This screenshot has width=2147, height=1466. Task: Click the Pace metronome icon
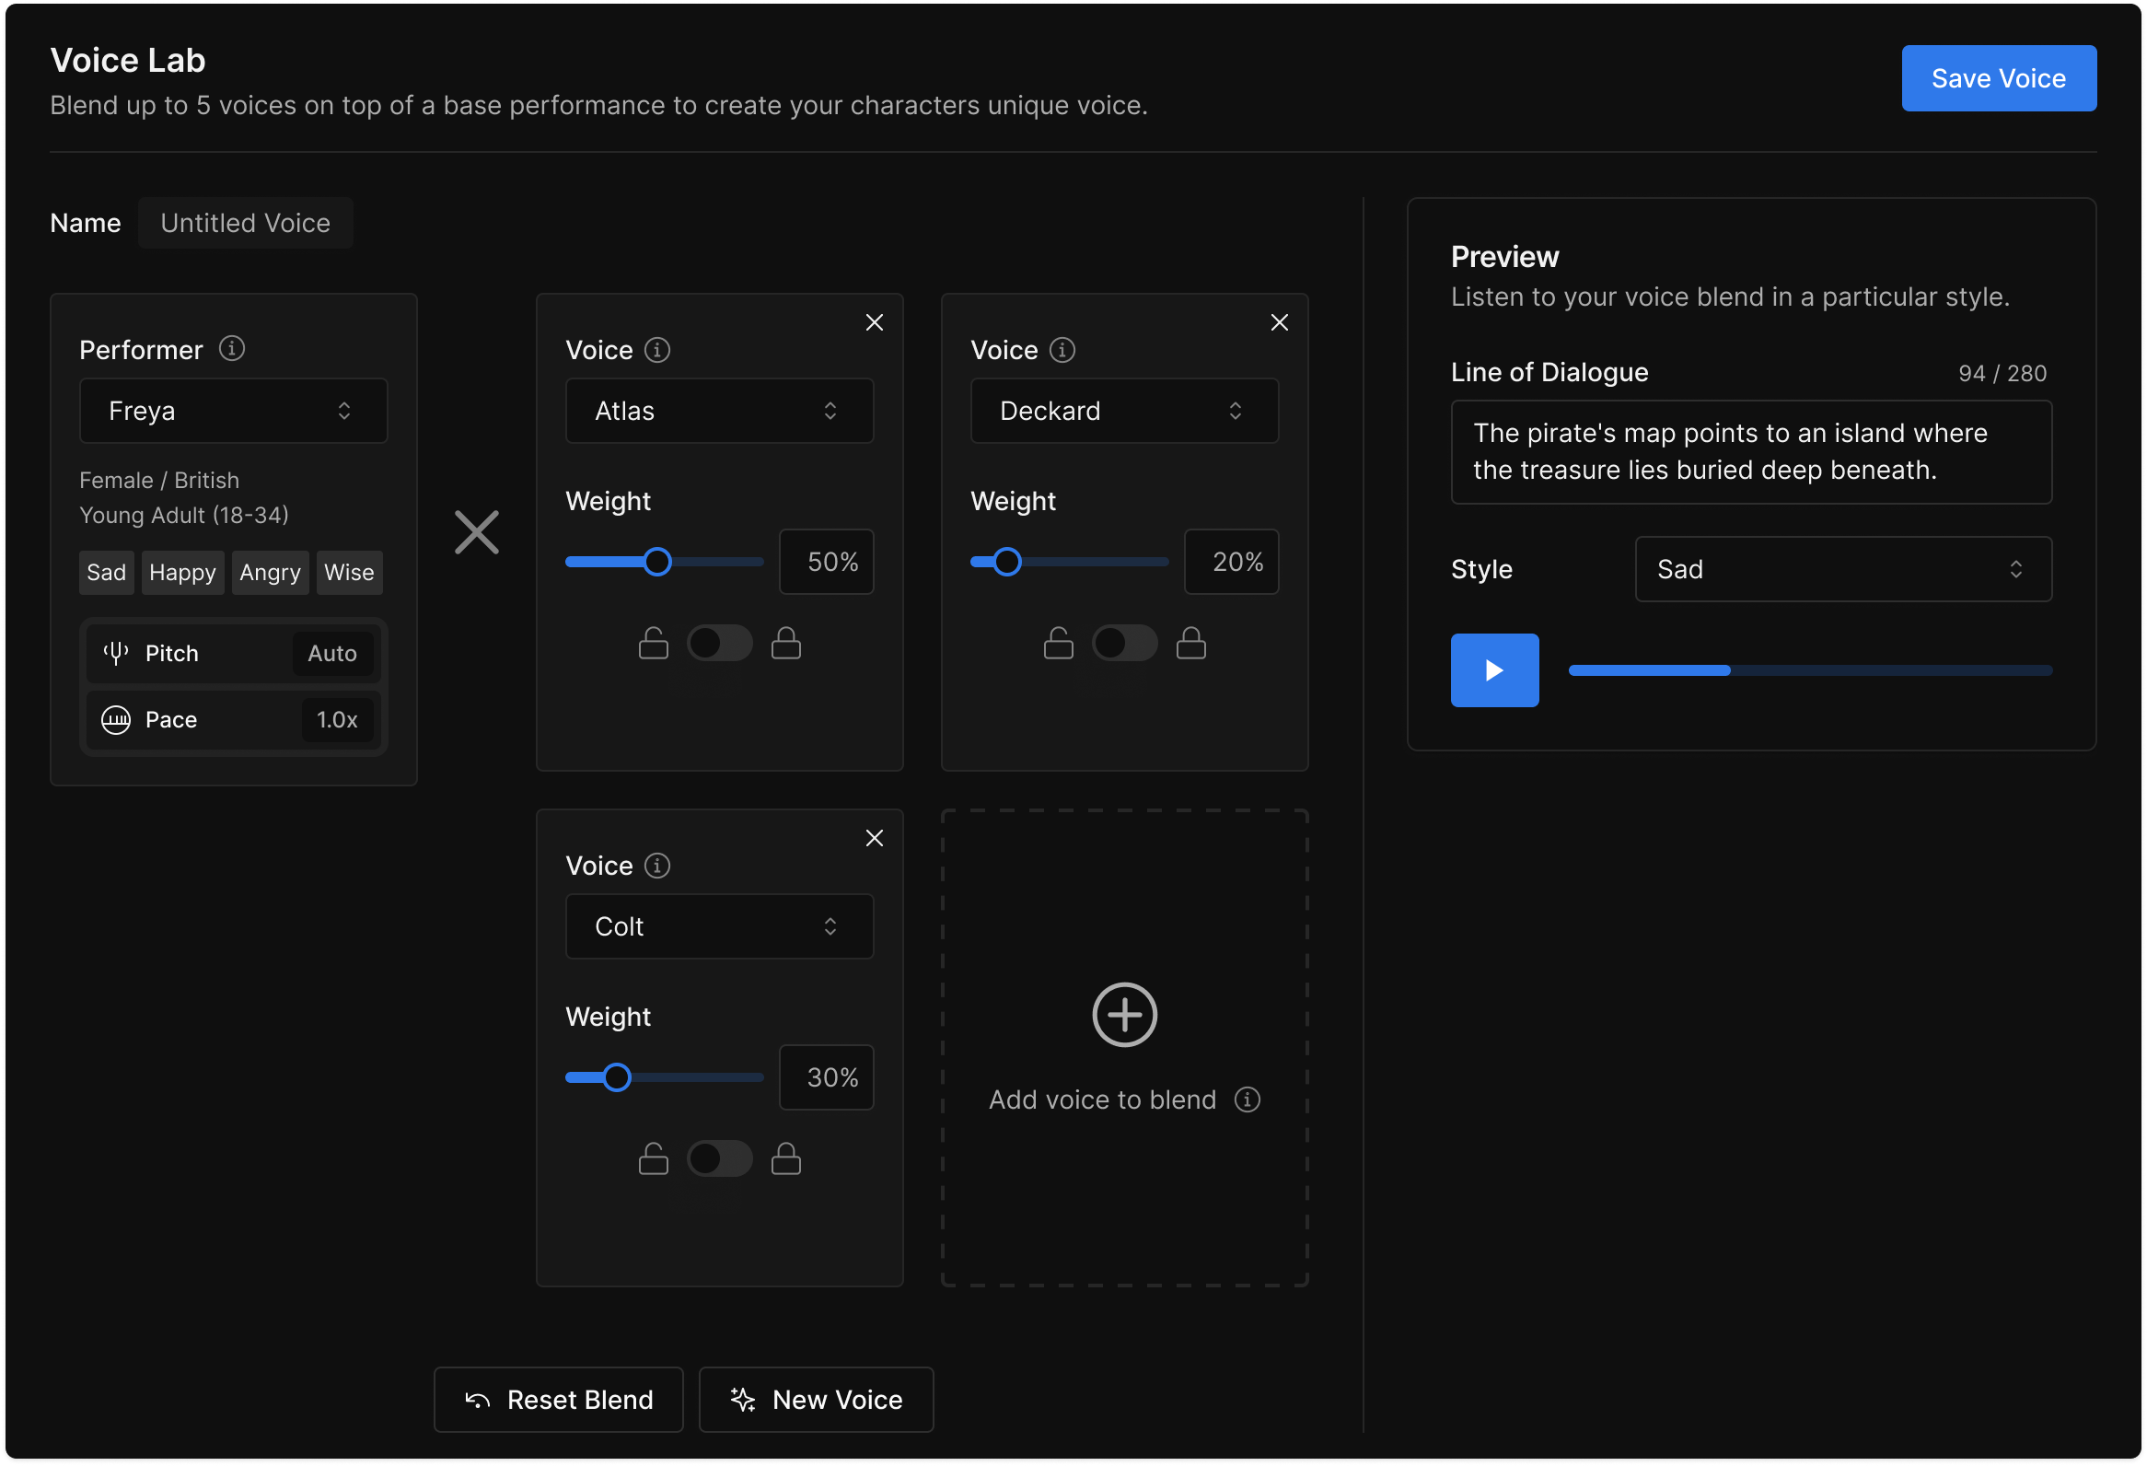(x=115, y=719)
